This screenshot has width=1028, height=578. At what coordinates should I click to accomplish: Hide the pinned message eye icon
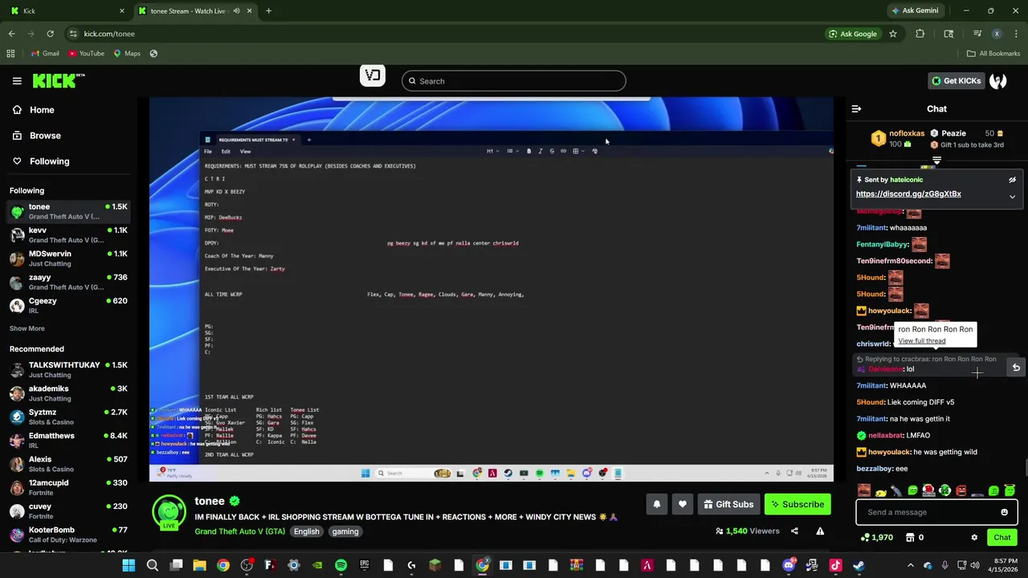(1012, 180)
